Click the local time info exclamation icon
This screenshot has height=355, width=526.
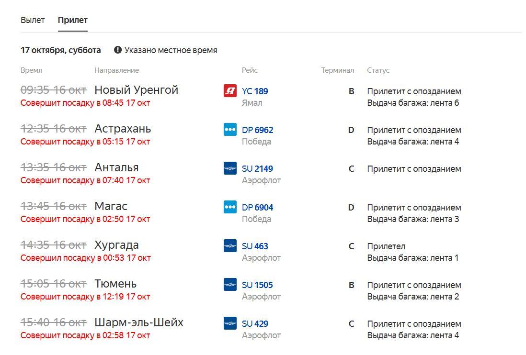coord(118,50)
